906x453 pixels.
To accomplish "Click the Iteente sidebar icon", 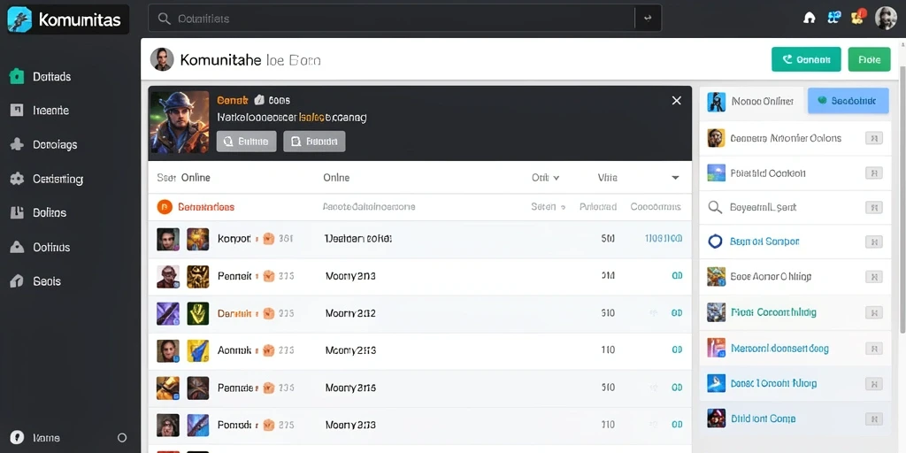I will 17,111.
